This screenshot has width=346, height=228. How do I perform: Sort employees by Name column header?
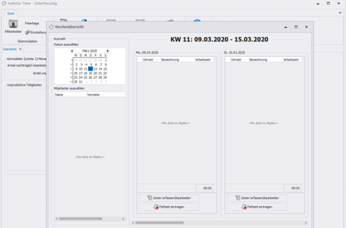click(x=70, y=94)
